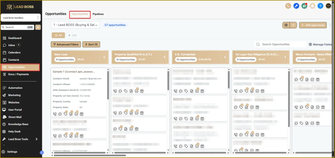Screen dimensions: 335x158
Task: Click the Property Qualified column vertical scrollbar
Action: click(x=168, y=81)
